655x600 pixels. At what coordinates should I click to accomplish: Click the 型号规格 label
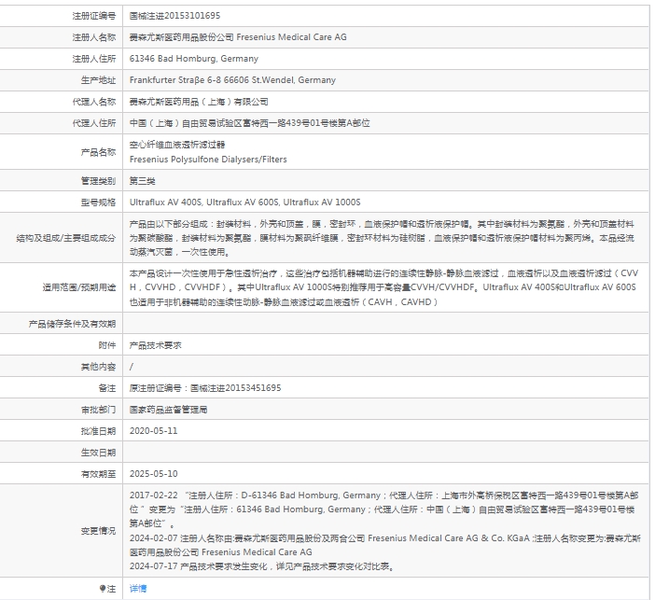pyautogui.click(x=98, y=202)
